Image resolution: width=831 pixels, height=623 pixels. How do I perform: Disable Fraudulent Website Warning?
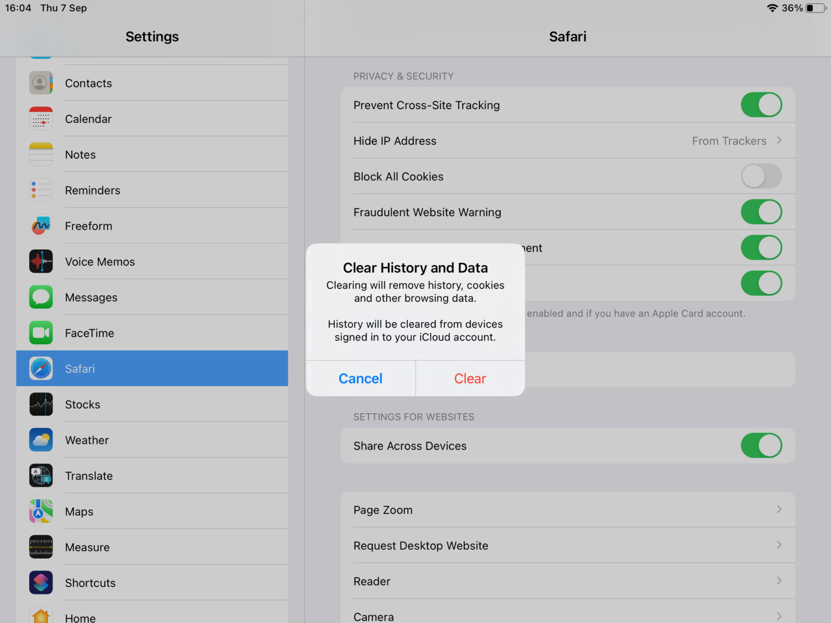pos(761,212)
